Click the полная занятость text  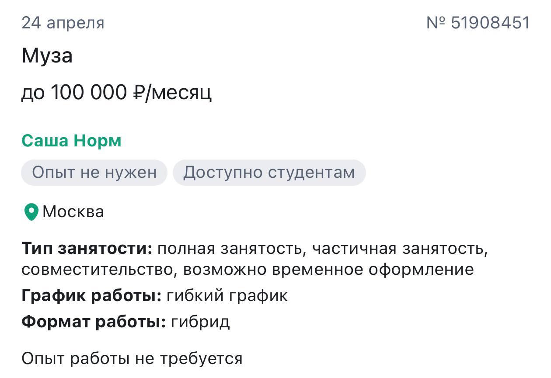230,249
